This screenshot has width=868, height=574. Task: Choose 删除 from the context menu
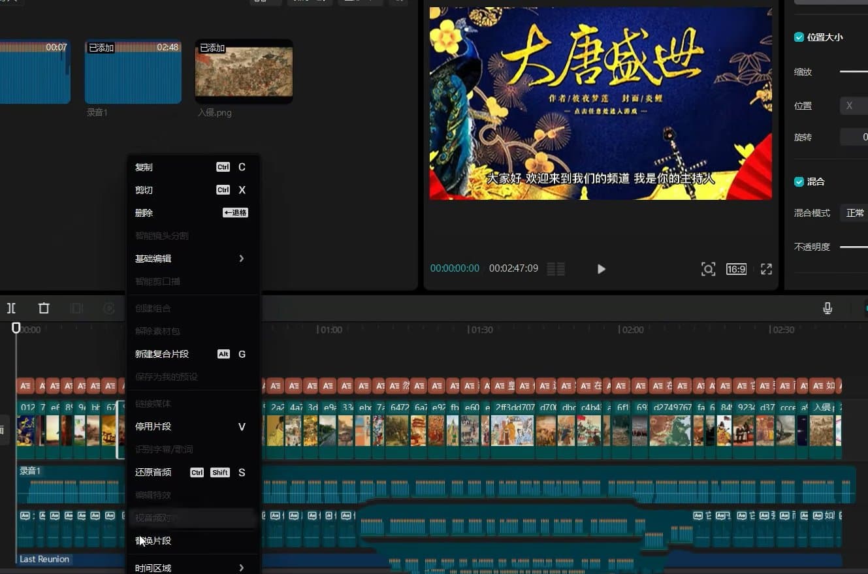coord(144,212)
